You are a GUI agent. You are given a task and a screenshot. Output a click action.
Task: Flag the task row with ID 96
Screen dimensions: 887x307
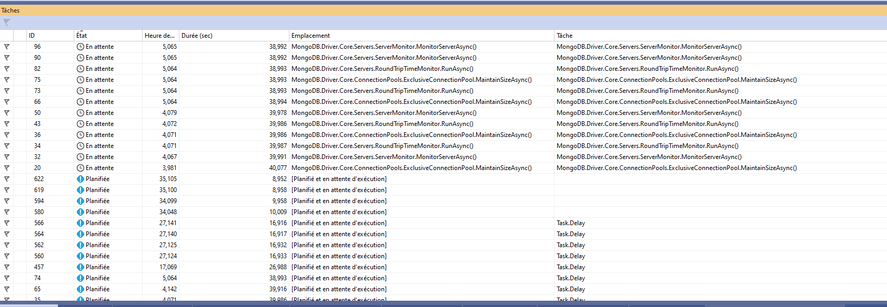tap(7, 47)
